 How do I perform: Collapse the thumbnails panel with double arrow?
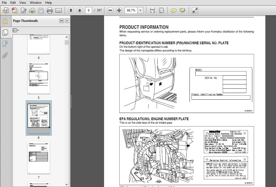[61, 21]
